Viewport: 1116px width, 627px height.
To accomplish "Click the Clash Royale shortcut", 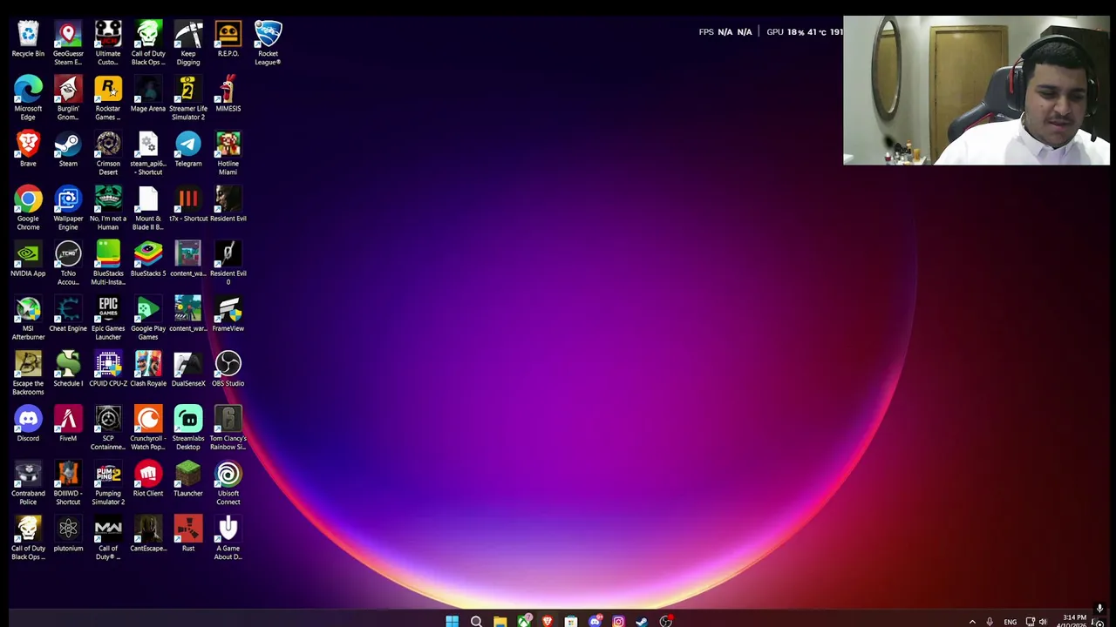I will click(148, 369).
